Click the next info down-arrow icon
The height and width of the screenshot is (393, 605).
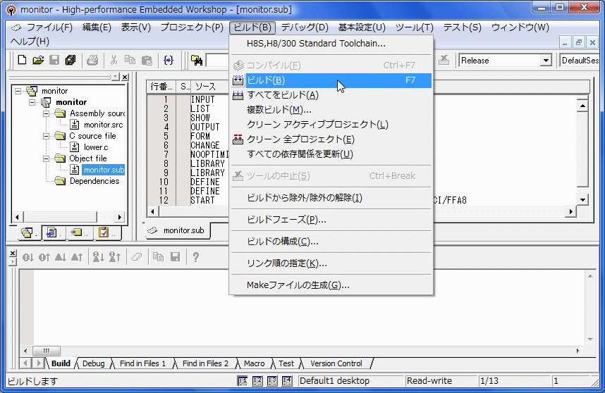tap(99, 257)
